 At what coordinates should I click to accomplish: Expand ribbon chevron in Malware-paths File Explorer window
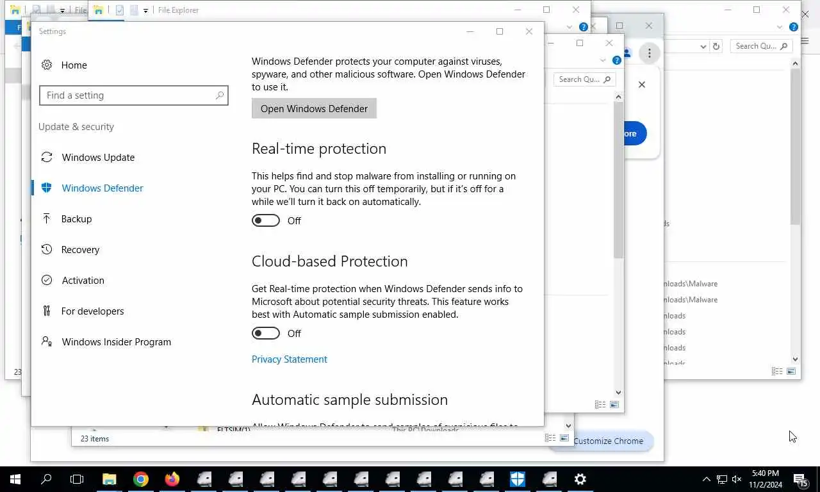click(x=780, y=27)
